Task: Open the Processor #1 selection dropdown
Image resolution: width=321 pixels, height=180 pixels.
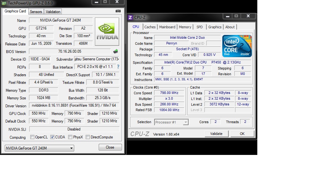Action: (171, 122)
